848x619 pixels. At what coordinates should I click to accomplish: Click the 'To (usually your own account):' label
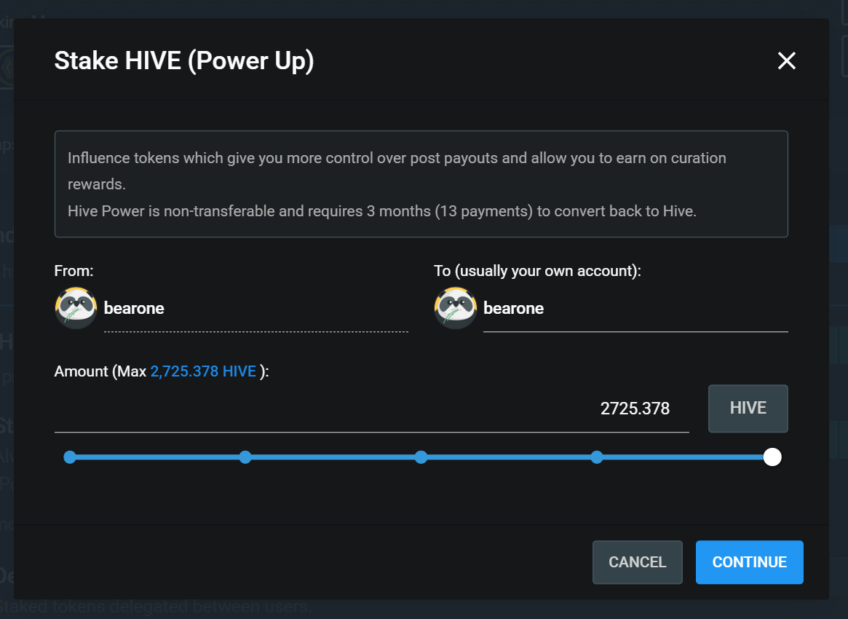537,271
